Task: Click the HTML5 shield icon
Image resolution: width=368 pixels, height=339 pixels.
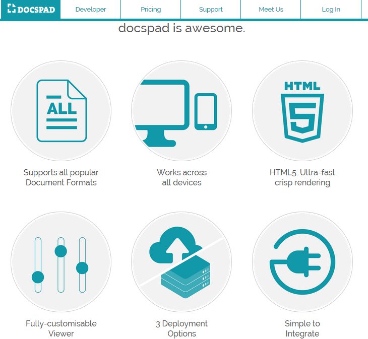Action: (x=302, y=111)
